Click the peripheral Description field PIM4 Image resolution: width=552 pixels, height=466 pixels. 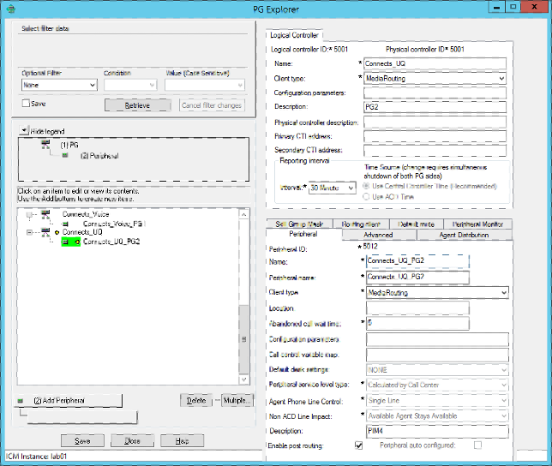click(437, 432)
